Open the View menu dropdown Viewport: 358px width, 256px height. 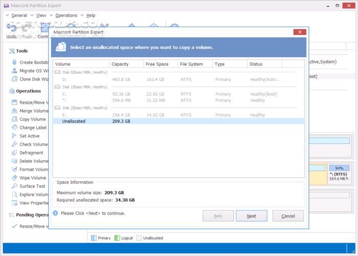click(41, 15)
